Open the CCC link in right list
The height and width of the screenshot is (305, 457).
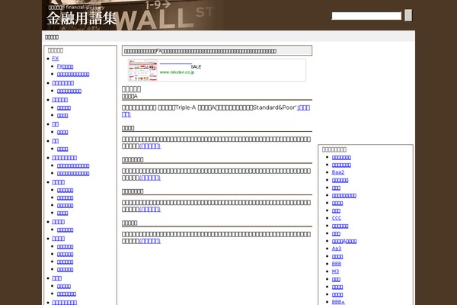337,218
